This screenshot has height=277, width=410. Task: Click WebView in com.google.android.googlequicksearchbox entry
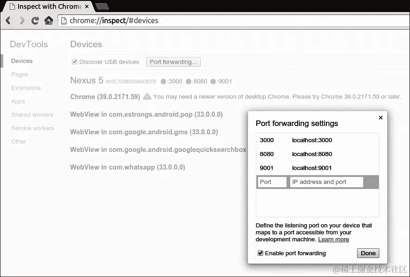pos(158,150)
